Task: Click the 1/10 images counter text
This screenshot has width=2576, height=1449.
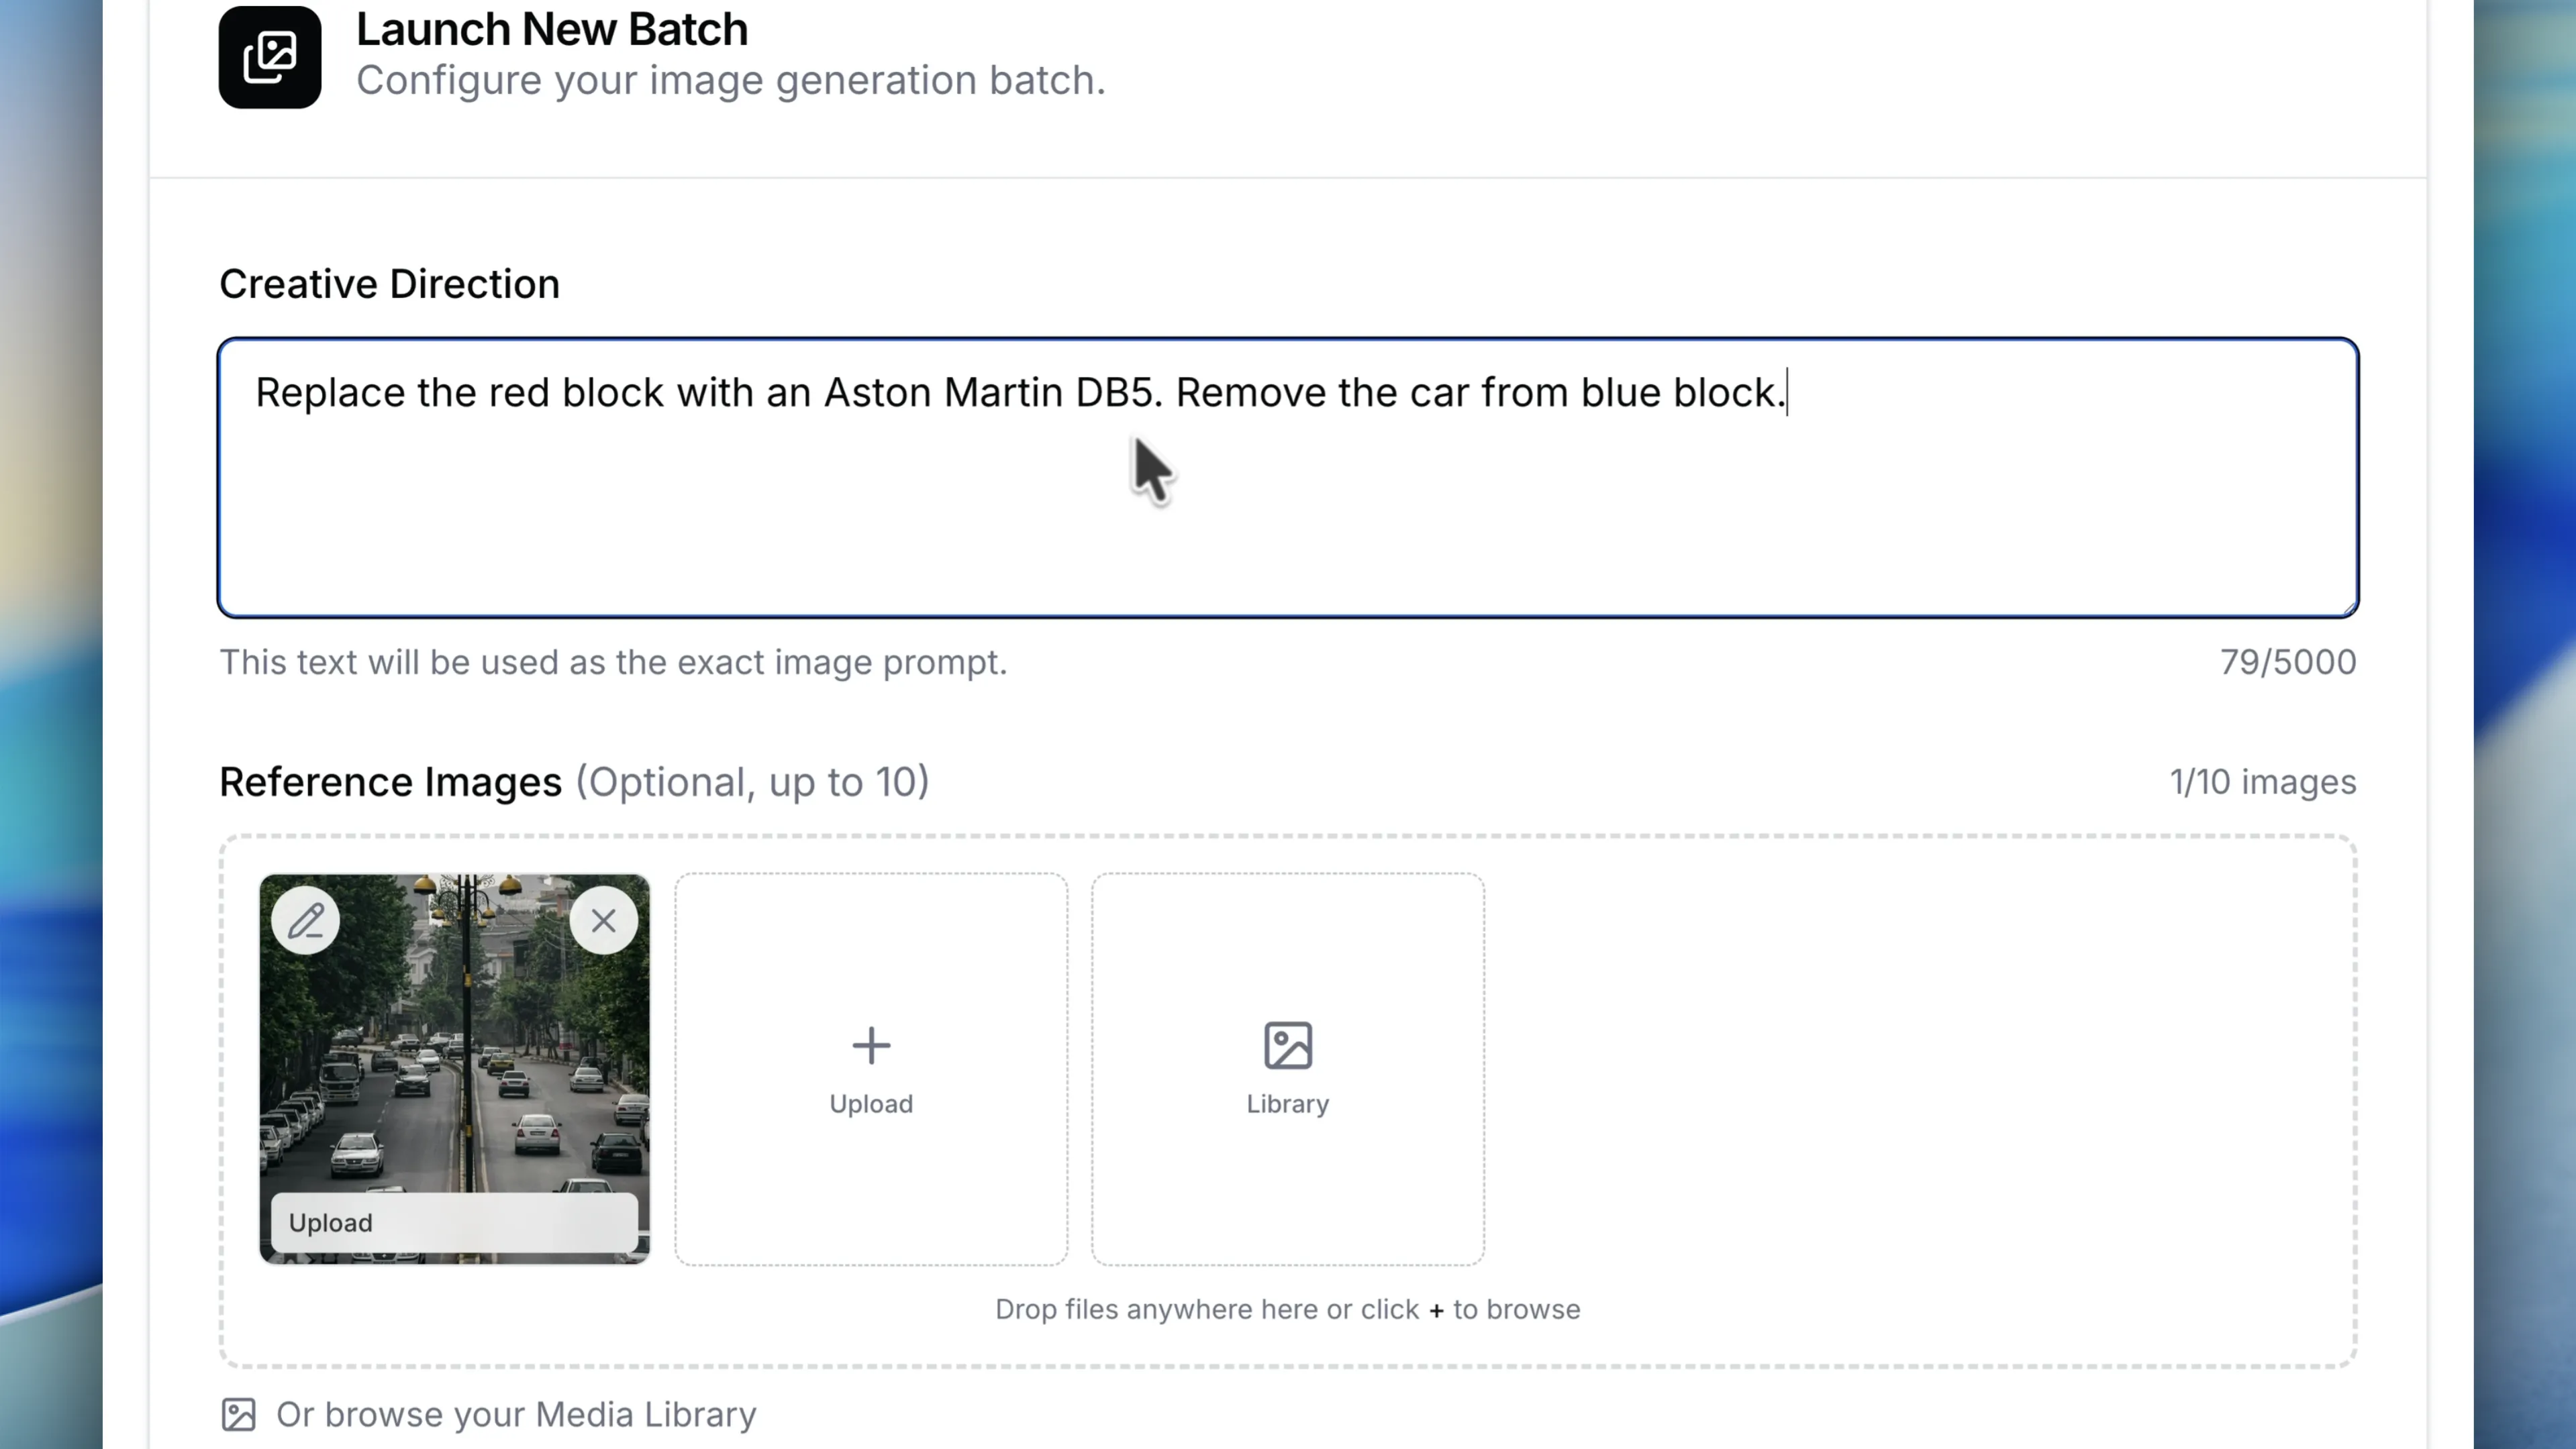Action: [x=2262, y=782]
